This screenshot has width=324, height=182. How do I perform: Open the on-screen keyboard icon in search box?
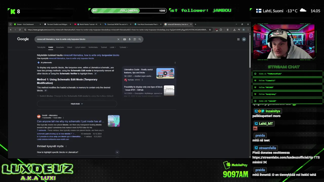pyautogui.click(x=125, y=39)
